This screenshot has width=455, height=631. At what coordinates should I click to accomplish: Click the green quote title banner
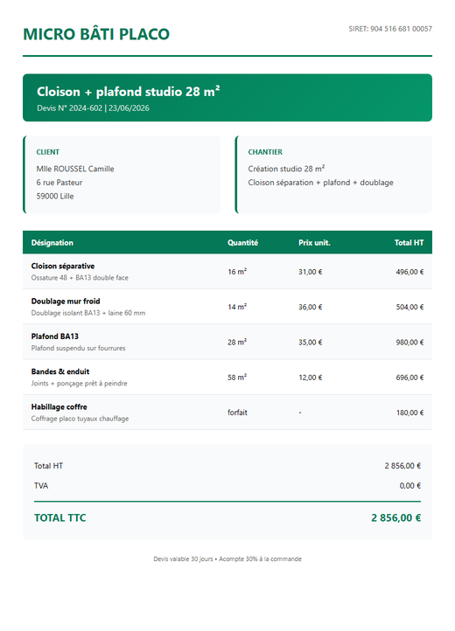pos(227,97)
